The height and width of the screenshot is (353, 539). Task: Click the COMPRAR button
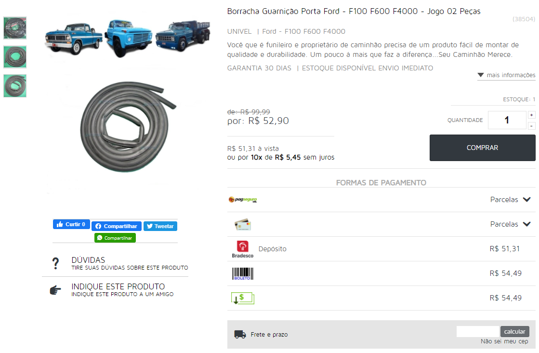point(482,148)
